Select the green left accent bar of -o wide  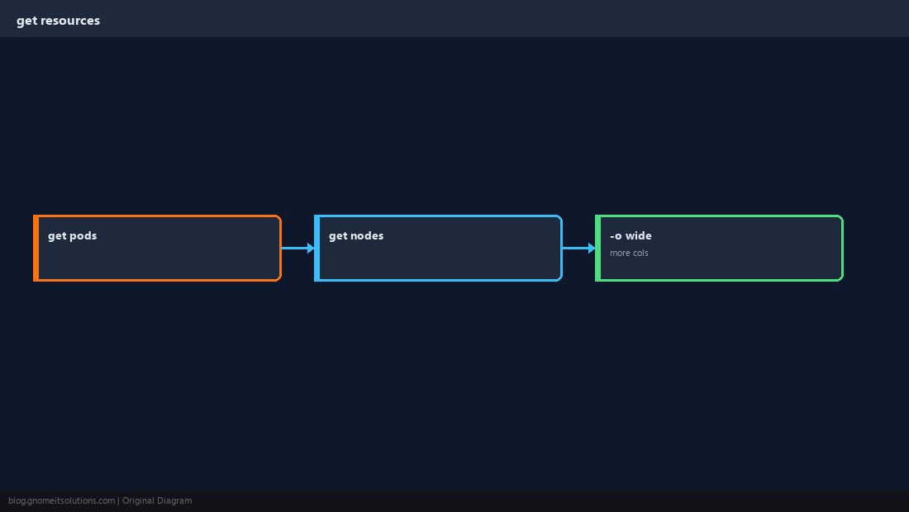tap(598, 248)
